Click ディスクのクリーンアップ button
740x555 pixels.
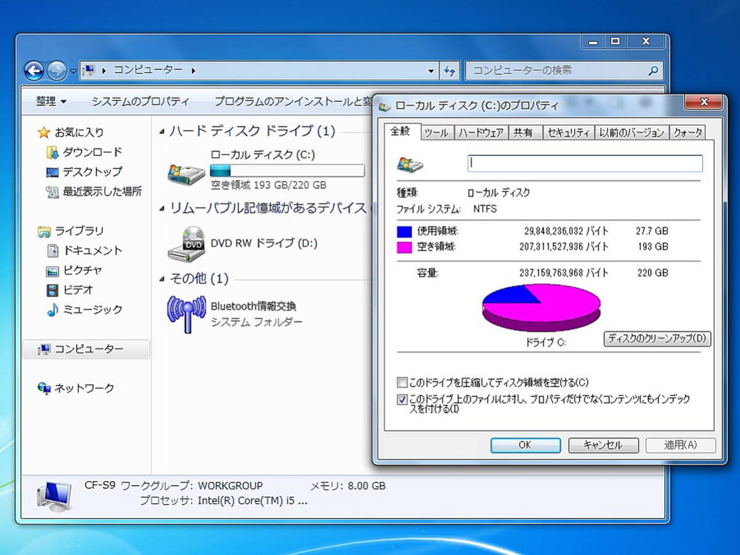pyautogui.click(x=657, y=339)
